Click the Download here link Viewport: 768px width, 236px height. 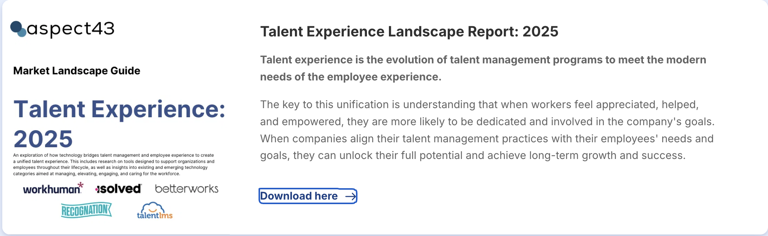click(x=308, y=196)
